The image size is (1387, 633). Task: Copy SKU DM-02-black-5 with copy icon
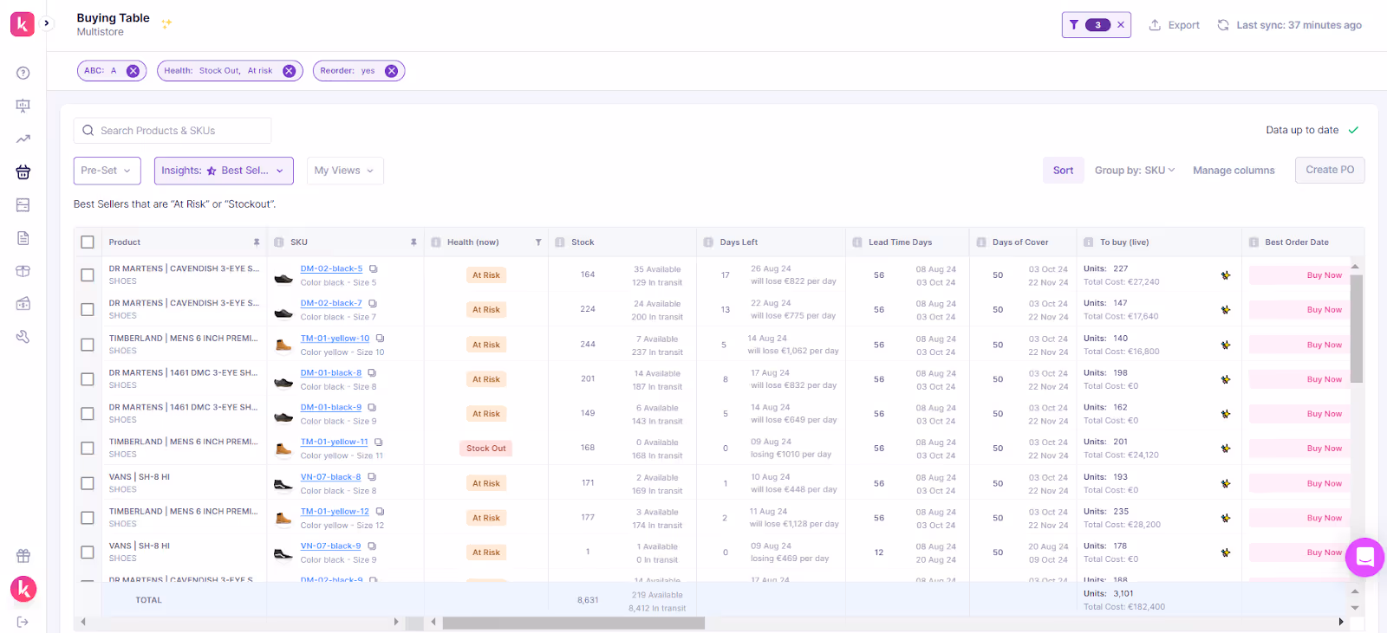click(373, 269)
